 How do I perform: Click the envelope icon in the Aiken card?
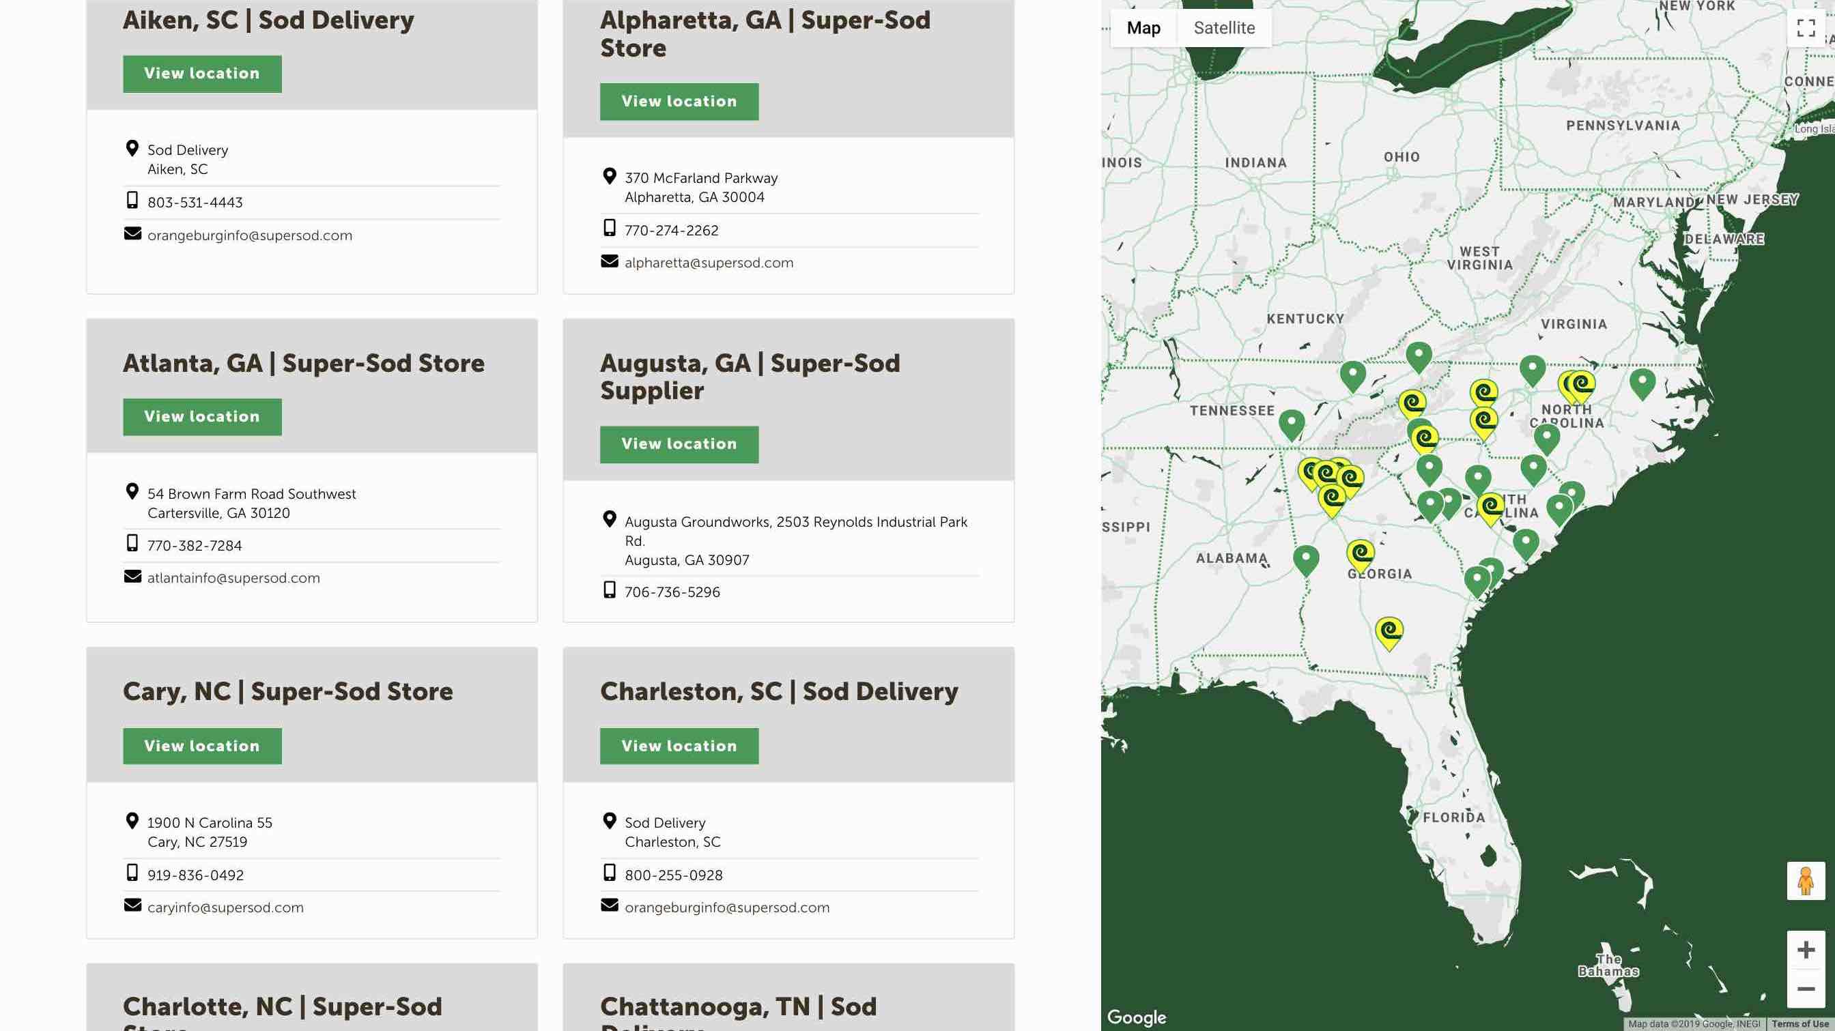[x=132, y=233]
